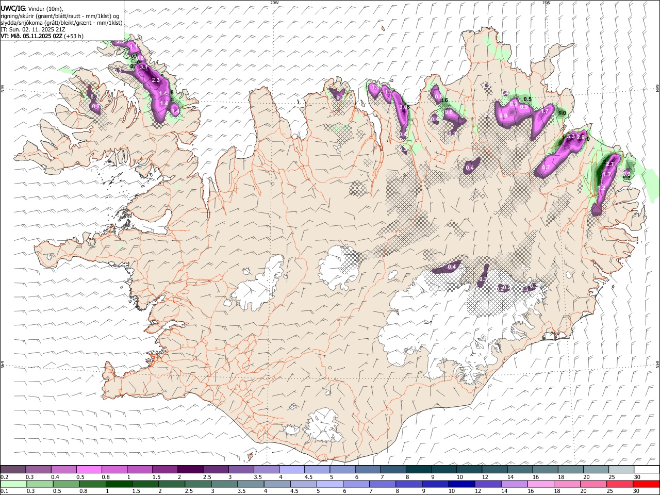660x495 pixels.
Task: Click the 'slydda/snjókoma' legend description line
Action: (61, 23)
